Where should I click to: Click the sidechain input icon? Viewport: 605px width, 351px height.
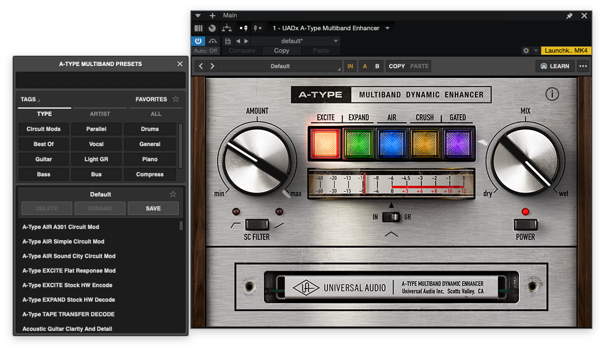coord(243,28)
